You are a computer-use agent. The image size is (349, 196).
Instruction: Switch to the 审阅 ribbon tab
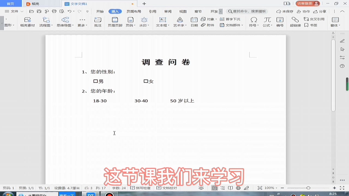[x=168, y=11]
